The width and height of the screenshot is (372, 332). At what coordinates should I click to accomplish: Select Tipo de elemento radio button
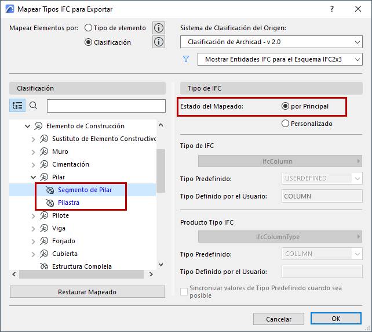click(x=89, y=28)
